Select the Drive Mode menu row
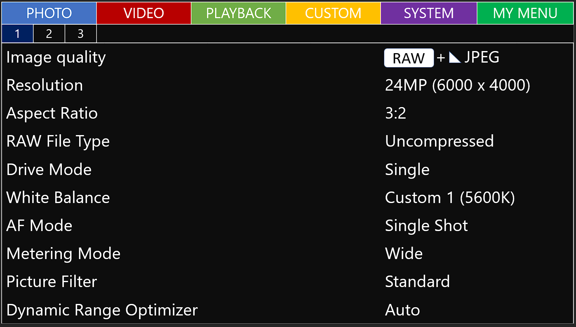This screenshot has height=327, width=576. pyautogui.click(x=49, y=170)
